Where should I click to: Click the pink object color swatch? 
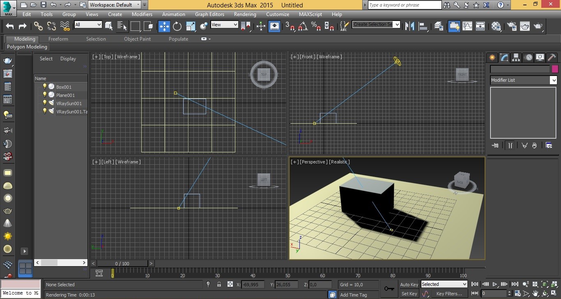point(555,69)
